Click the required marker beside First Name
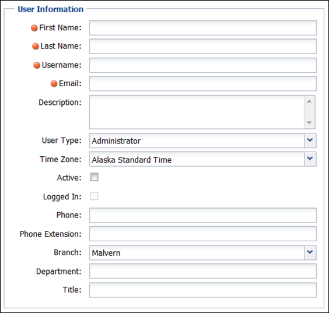Screen dimensions: 329x313 point(34,28)
